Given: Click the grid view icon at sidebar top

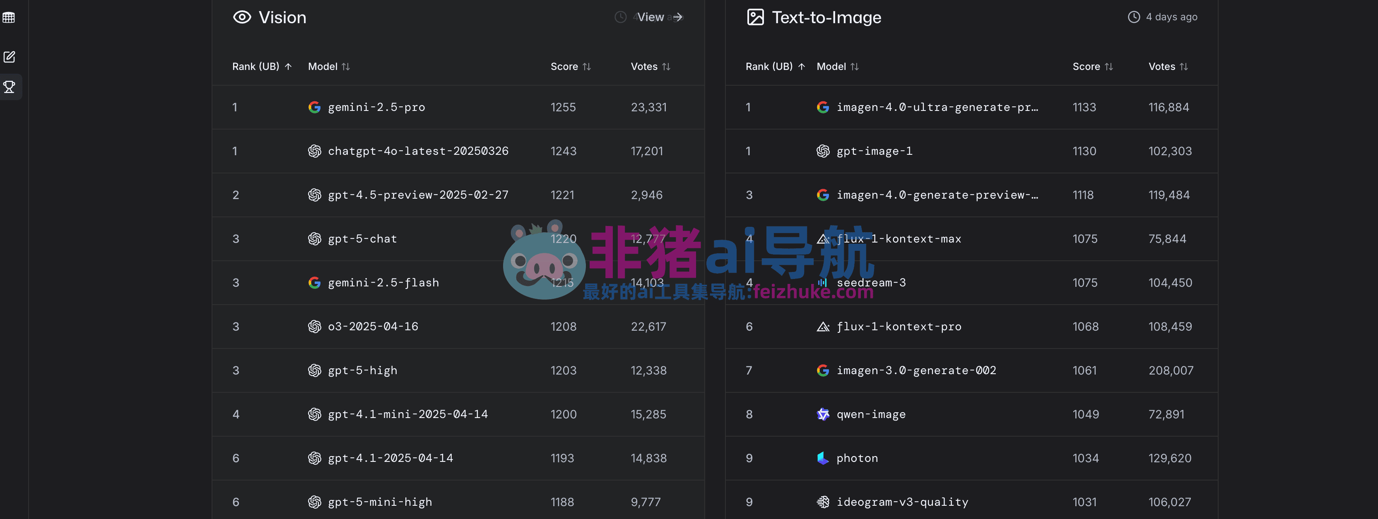Looking at the screenshot, I should [x=9, y=17].
